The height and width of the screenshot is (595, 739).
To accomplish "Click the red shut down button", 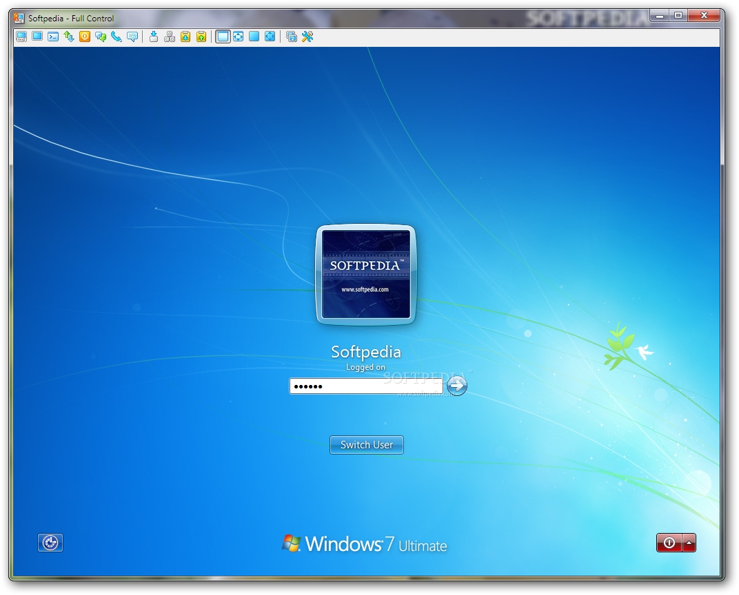I will pyautogui.click(x=669, y=543).
